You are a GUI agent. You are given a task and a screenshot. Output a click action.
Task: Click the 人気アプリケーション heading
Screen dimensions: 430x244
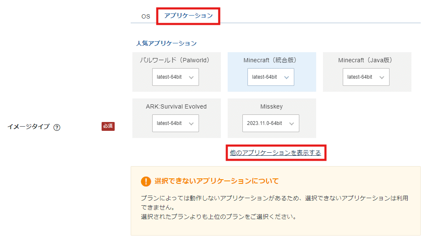(166, 43)
